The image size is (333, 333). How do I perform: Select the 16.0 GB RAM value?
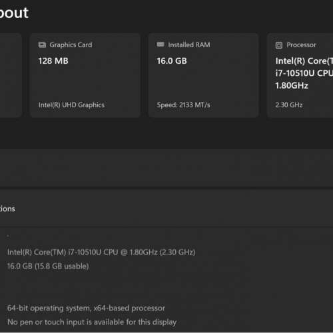[172, 61]
